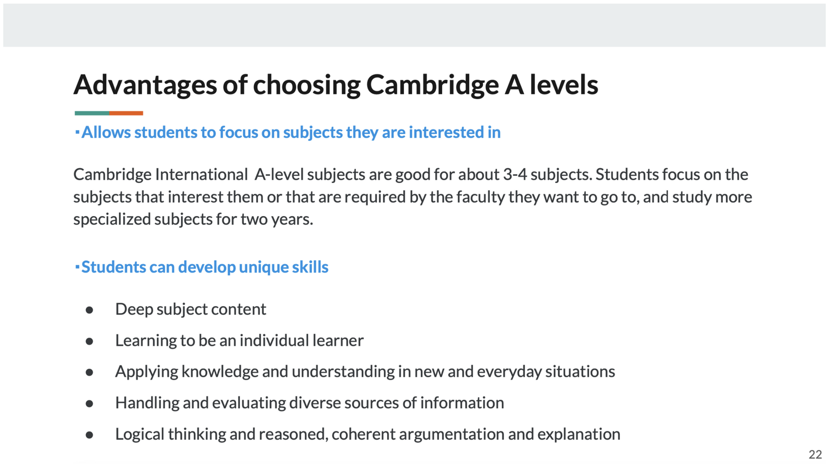829x468 pixels.
Task: Select the 'Students can develop unique skills' heading
Action: [x=205, y=267]
